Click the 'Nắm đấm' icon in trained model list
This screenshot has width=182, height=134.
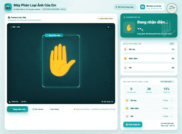tap(127, 108)
